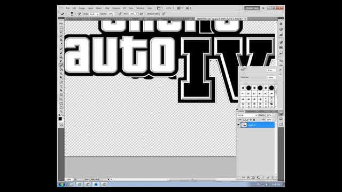Enable the Erase to History checkbox

[146, 14]
